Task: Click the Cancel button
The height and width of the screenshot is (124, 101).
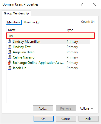Action: pyautogui.click(x=66, y=119)
